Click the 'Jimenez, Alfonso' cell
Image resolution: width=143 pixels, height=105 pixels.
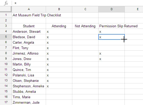click(29, 54)
